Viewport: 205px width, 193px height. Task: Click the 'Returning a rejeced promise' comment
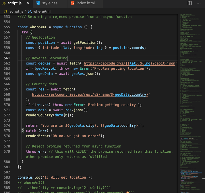(x=75, y=17)
